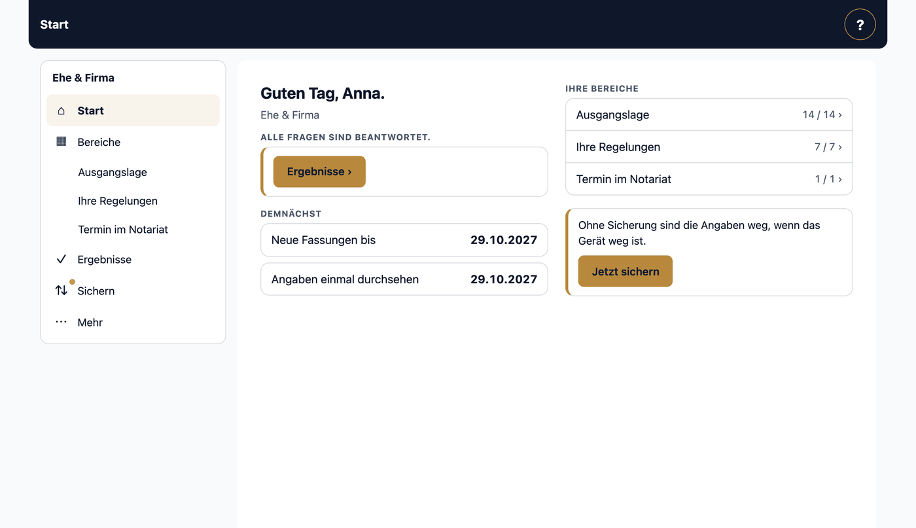Screen dimensions: 916x528
Task: Click the Guten Tag, Anna. heading
Action: click(x=323, y=94)
